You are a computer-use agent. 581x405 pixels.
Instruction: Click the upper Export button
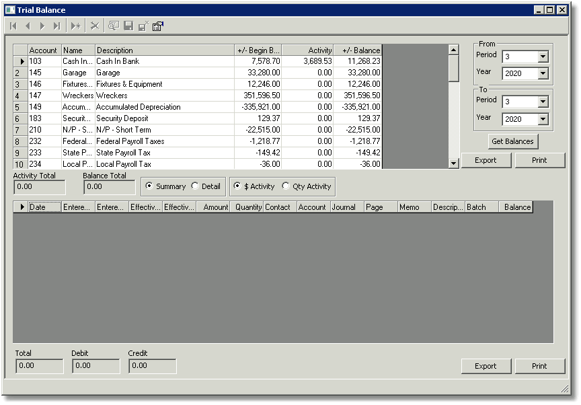486,160
